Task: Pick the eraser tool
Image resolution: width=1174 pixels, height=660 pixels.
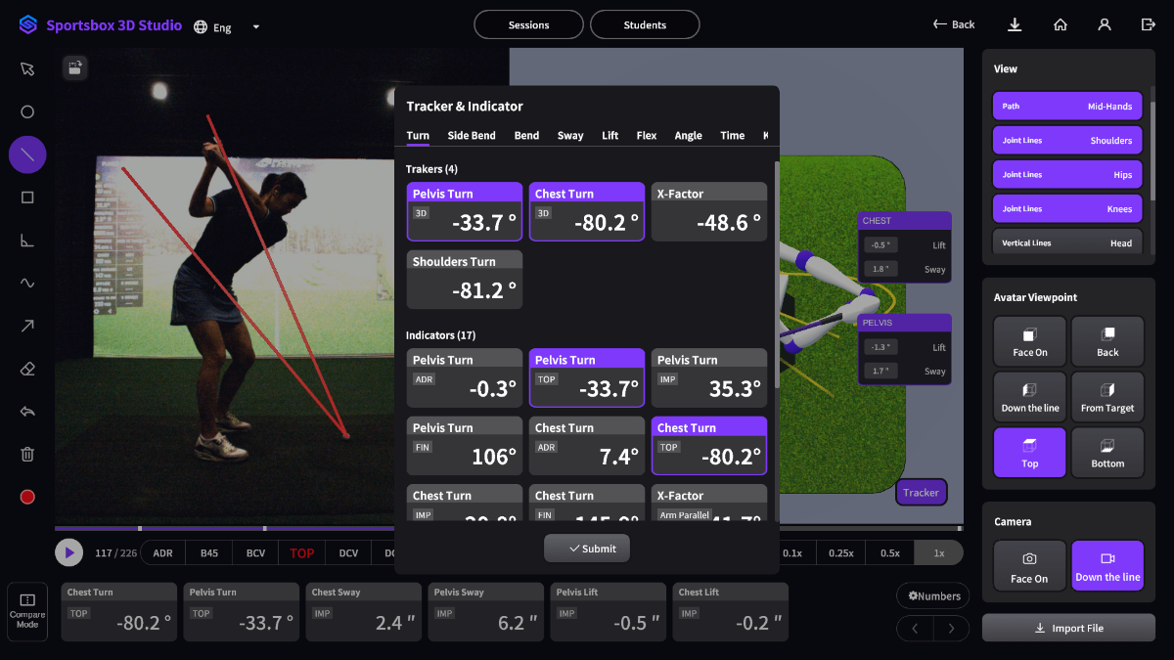Action: [27, 369]
